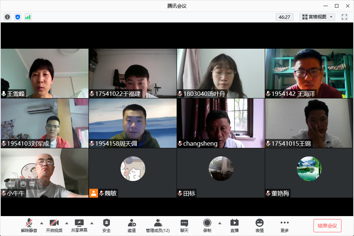This screenshot has width=354, height=236.
Task: Expand video options arrow beside 开启视频
Action: coord(67,223)
